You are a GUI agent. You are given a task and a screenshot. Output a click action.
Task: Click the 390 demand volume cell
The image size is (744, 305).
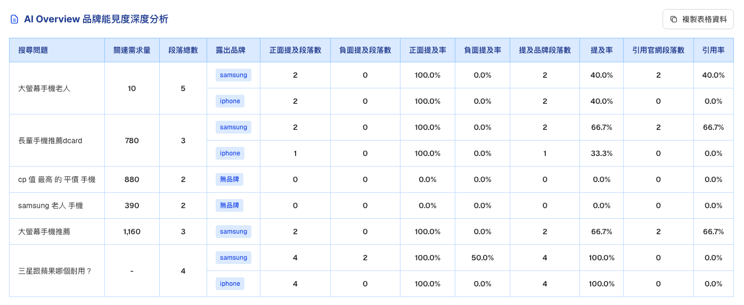[132, 205]
